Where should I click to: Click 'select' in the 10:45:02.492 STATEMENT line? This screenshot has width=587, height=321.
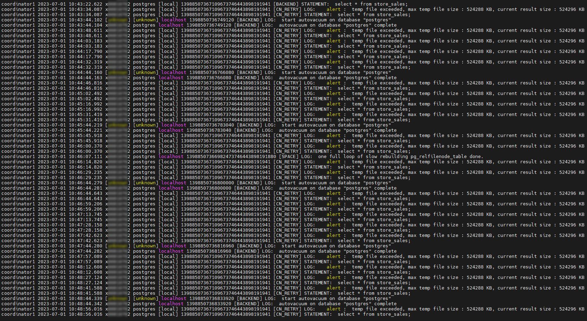click(346, 99)
